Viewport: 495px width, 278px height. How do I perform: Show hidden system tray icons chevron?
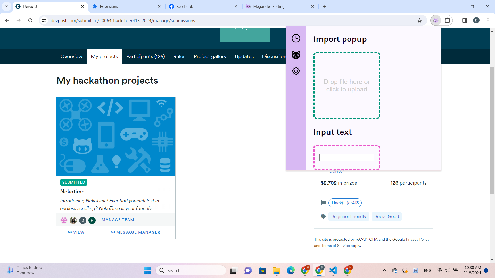click(384, 270)
